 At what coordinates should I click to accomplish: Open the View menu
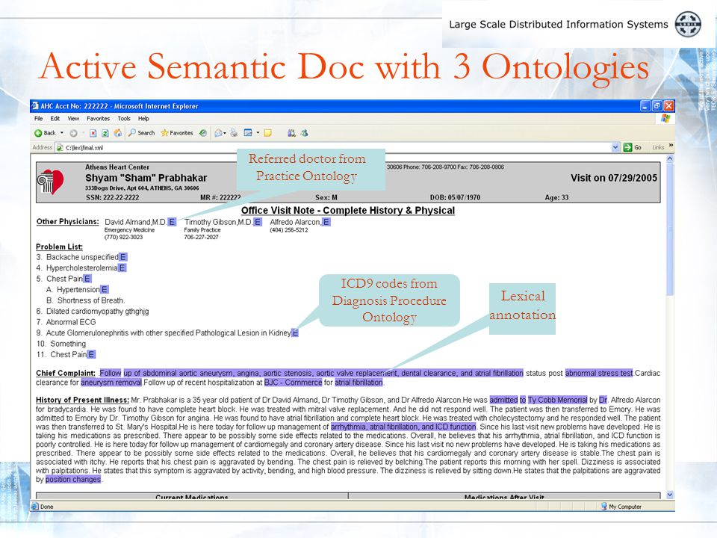click(73, 119)
